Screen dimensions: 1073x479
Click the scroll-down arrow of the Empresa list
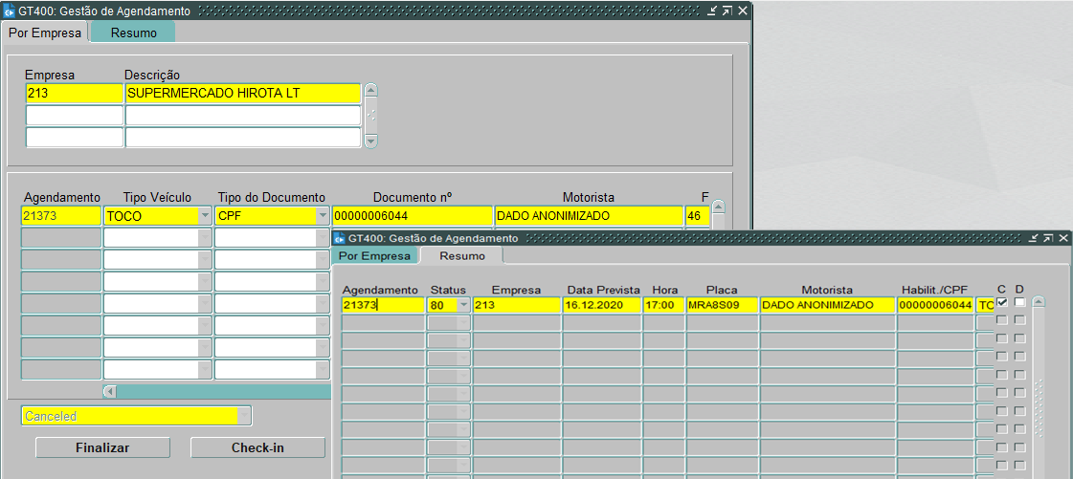[371, 140]
